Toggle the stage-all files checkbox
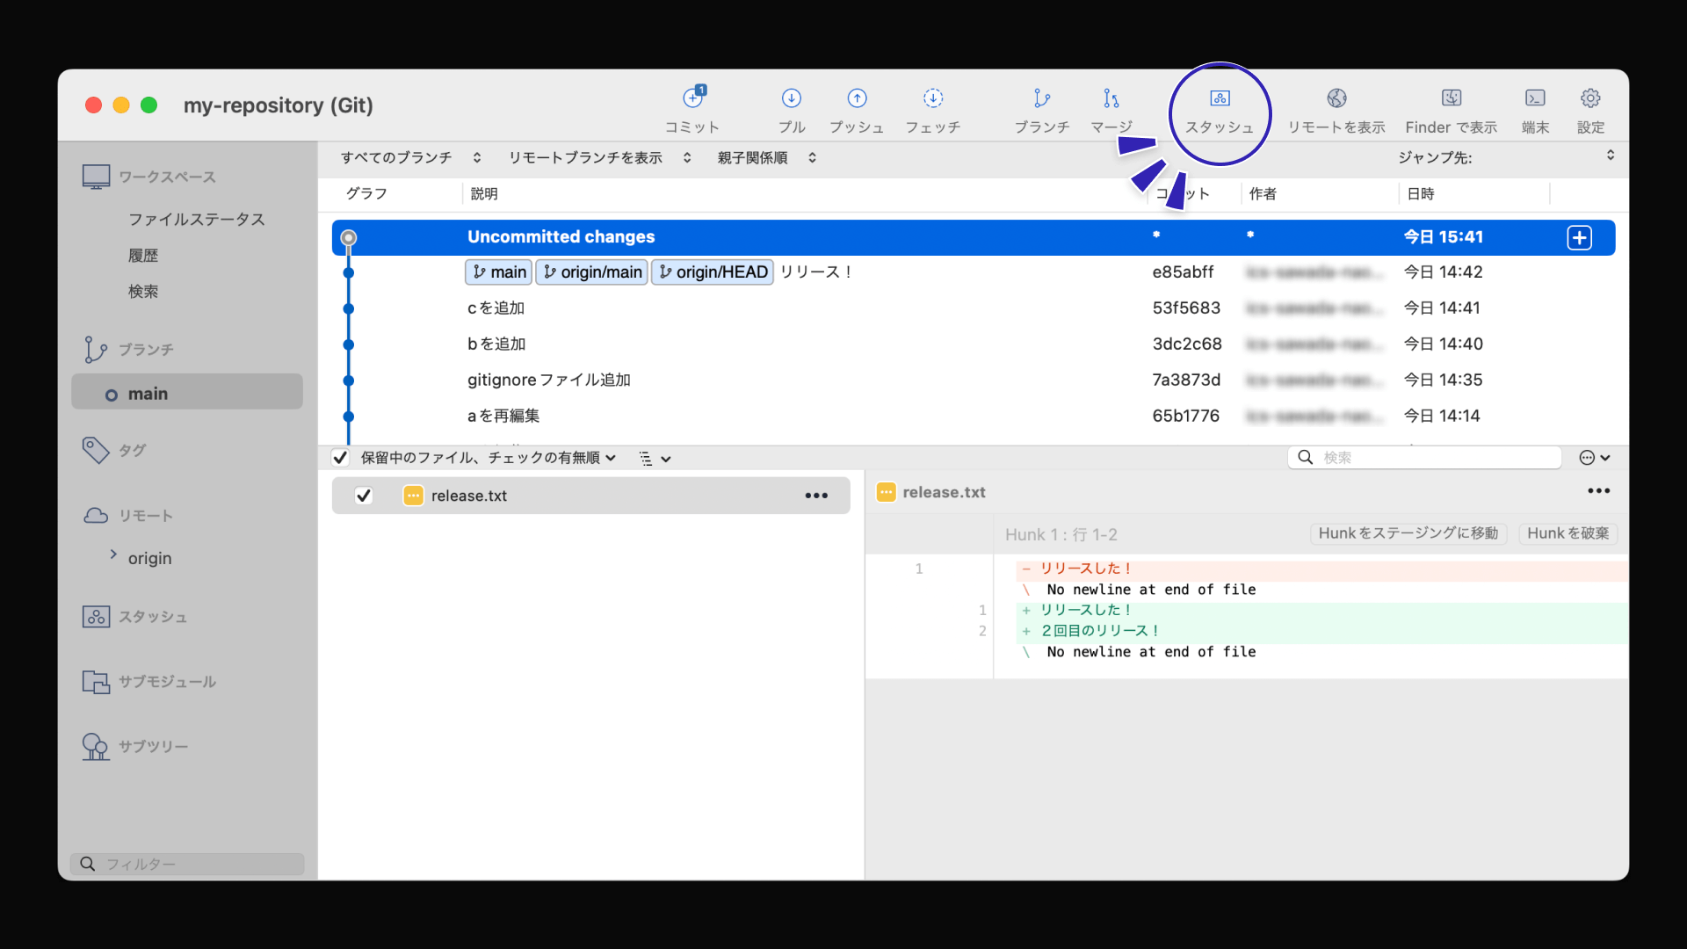Screen dimensions: 1687x949 [340, 458]
